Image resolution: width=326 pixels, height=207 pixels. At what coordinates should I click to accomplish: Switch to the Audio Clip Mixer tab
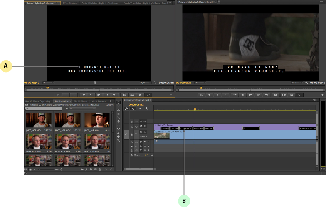click(100, 3)
